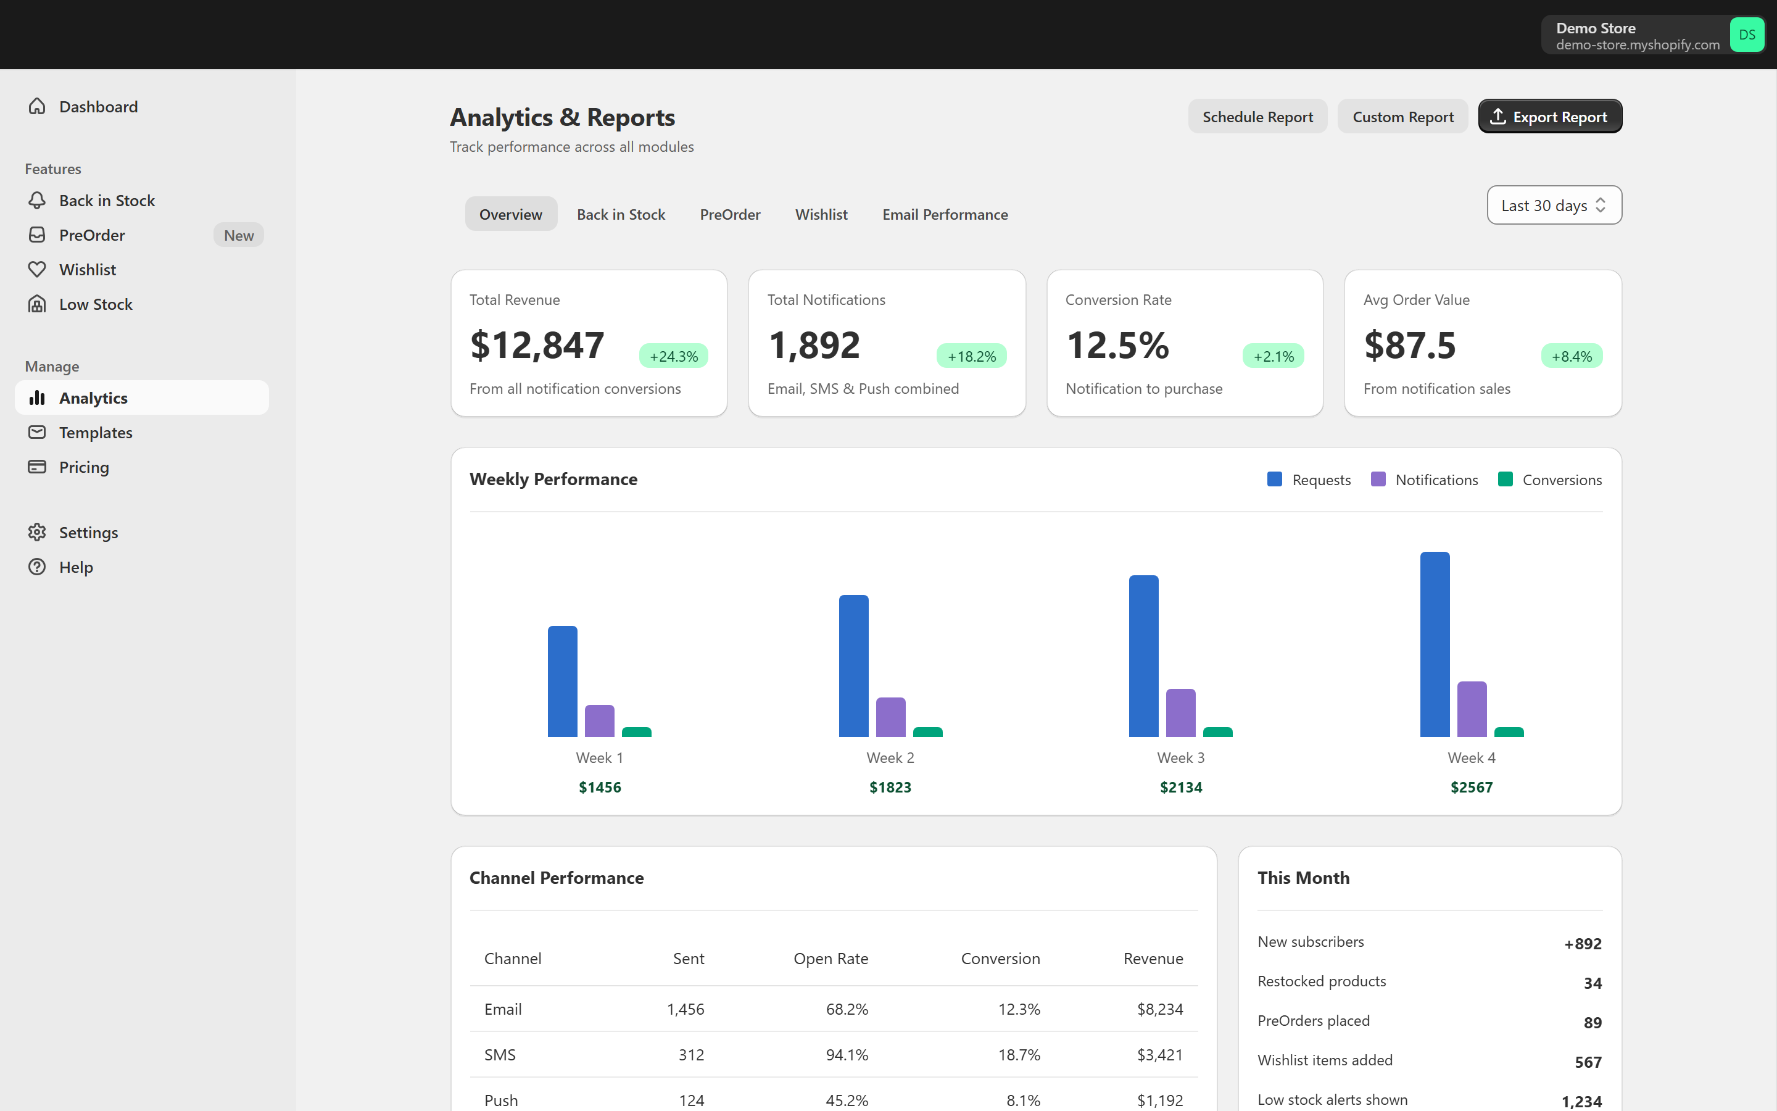
Task: Click the New subscribers +892 value
Action: (1583, 944)
